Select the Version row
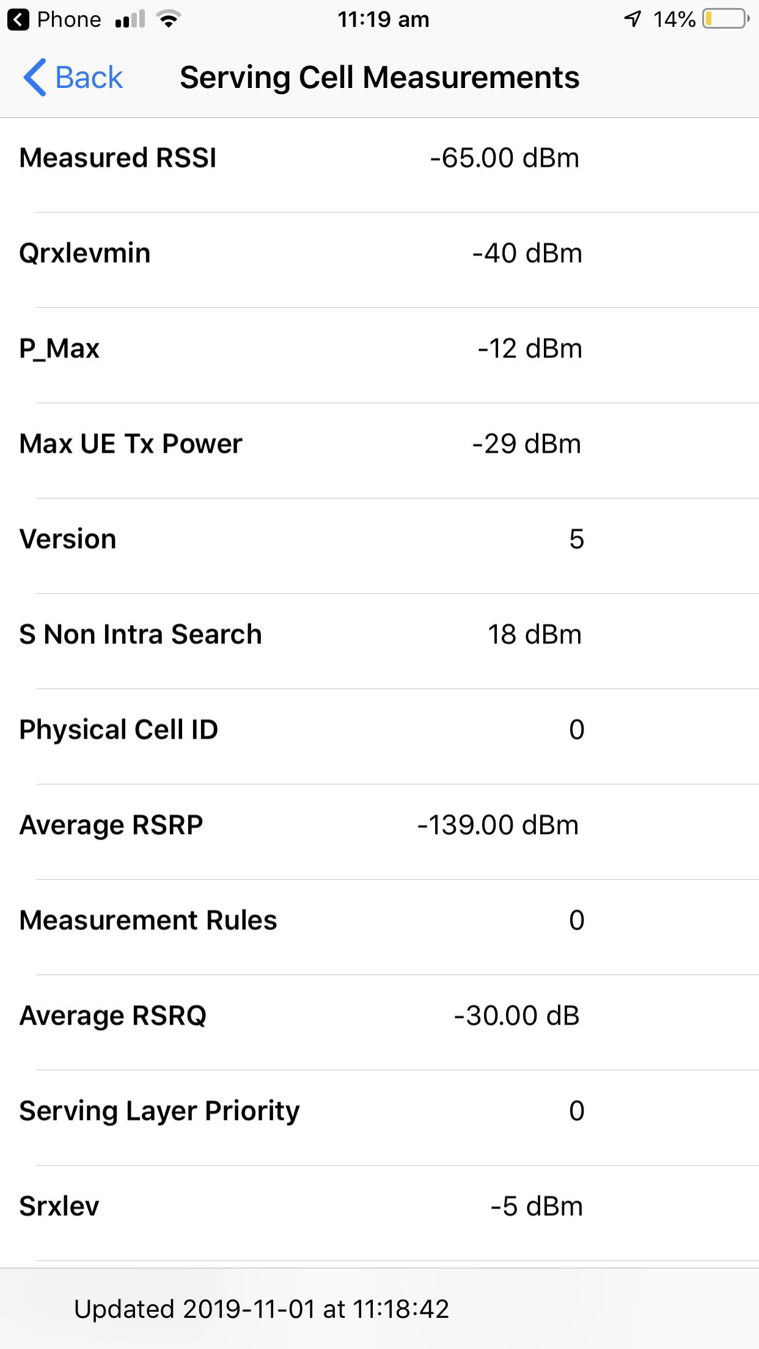The width and height of the screenshot is (759, 1349). coord(380,539)
